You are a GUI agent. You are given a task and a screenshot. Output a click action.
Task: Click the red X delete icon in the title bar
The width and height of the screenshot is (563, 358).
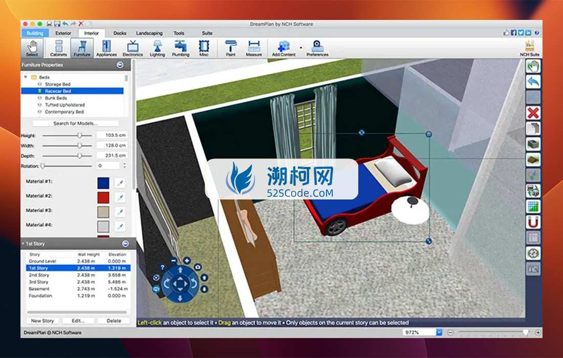pos(81,24)
